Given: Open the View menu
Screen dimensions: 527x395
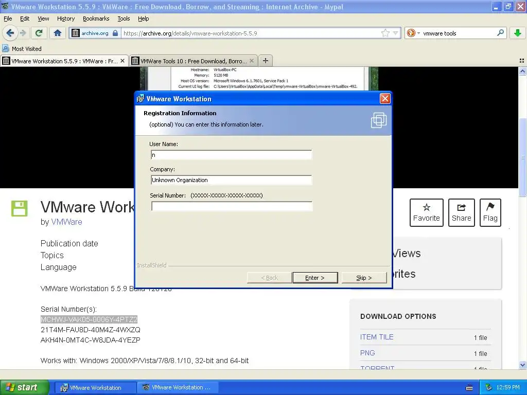Looking at the screenshot, I should [43, 19].
